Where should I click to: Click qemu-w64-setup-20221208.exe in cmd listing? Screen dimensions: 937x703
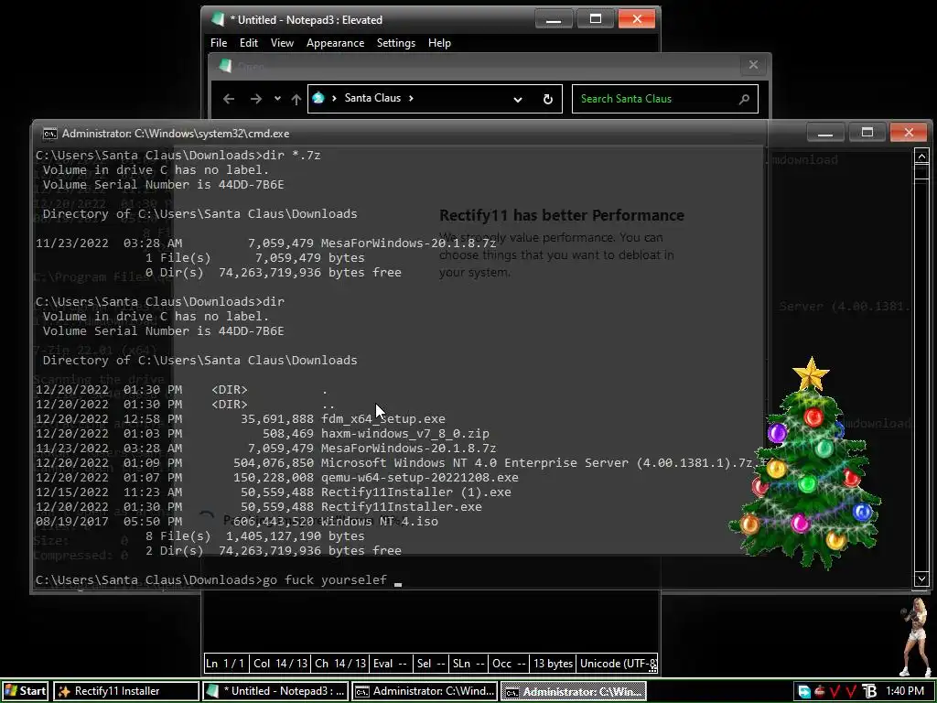pyautogui.click(x=419, y=478)
